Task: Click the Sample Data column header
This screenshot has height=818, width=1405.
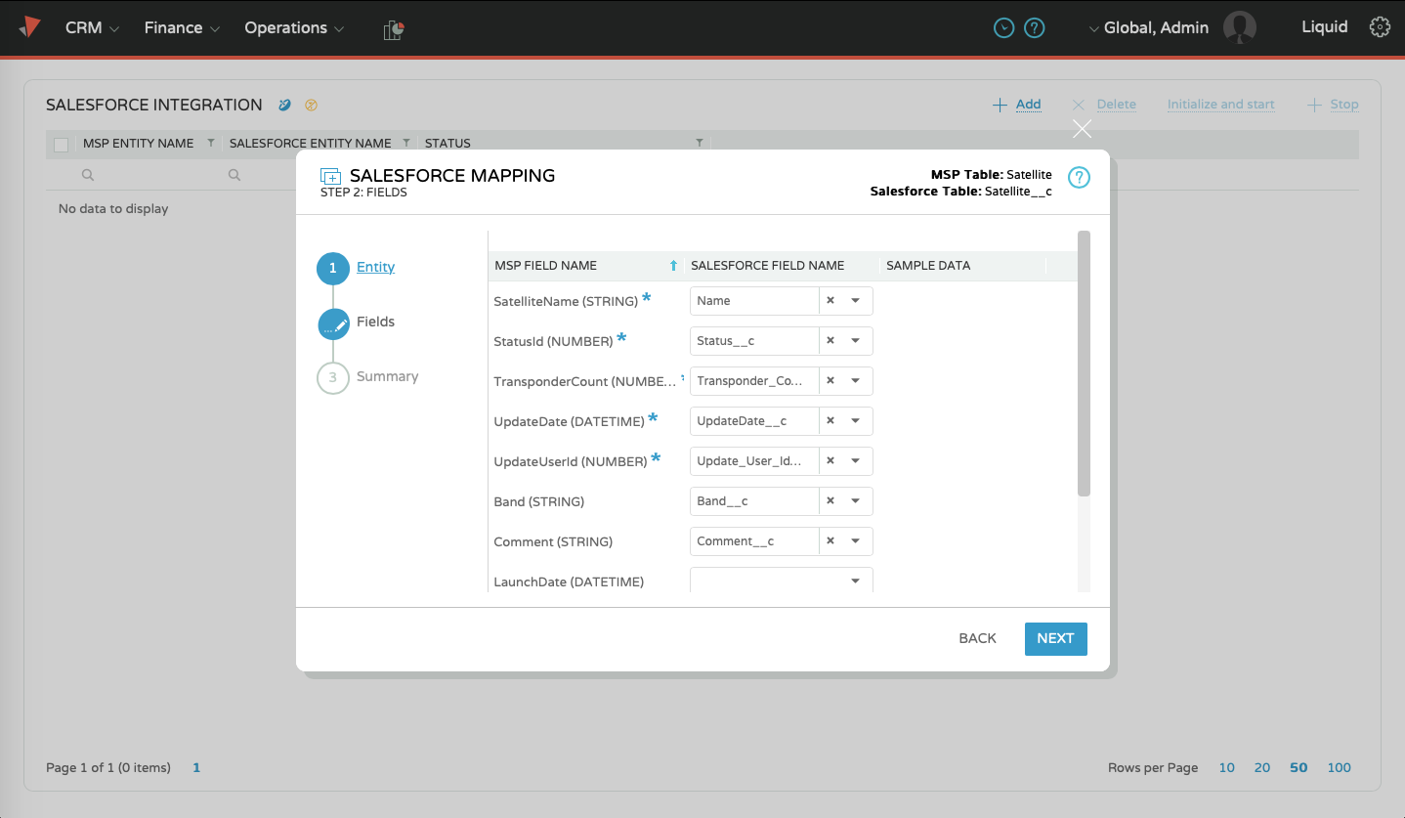Action: [928, 266]
